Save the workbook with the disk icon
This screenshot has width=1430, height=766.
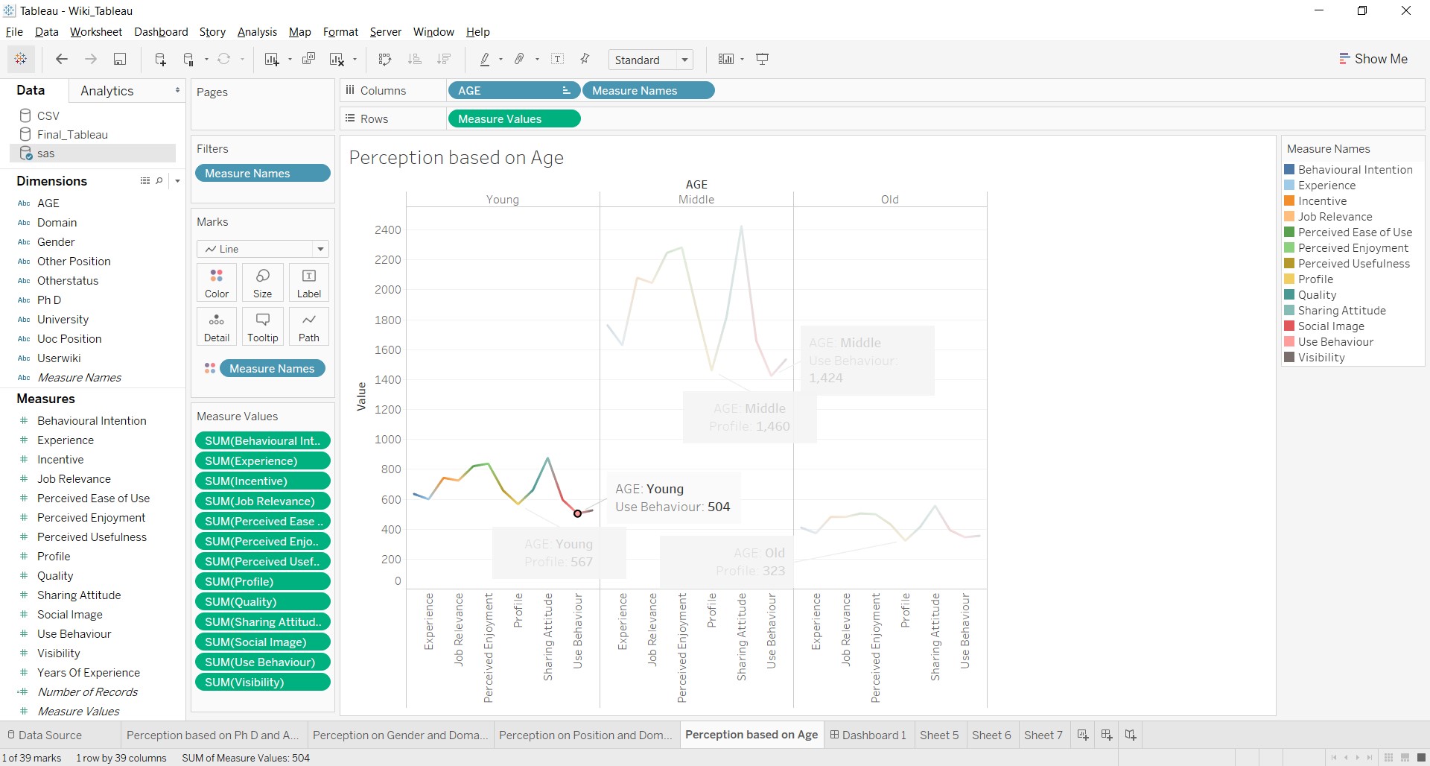[x=120, y=59]
